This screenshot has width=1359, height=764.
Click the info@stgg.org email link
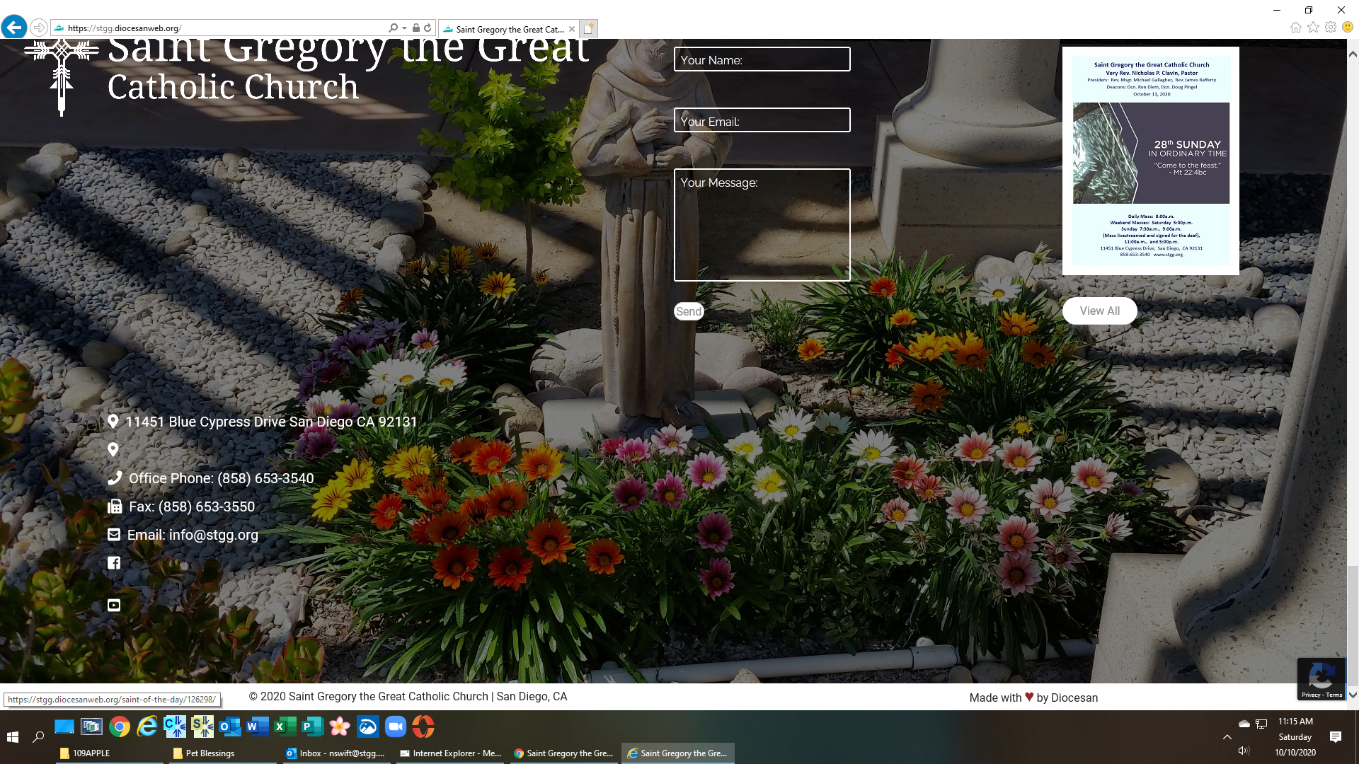[213, 535]
